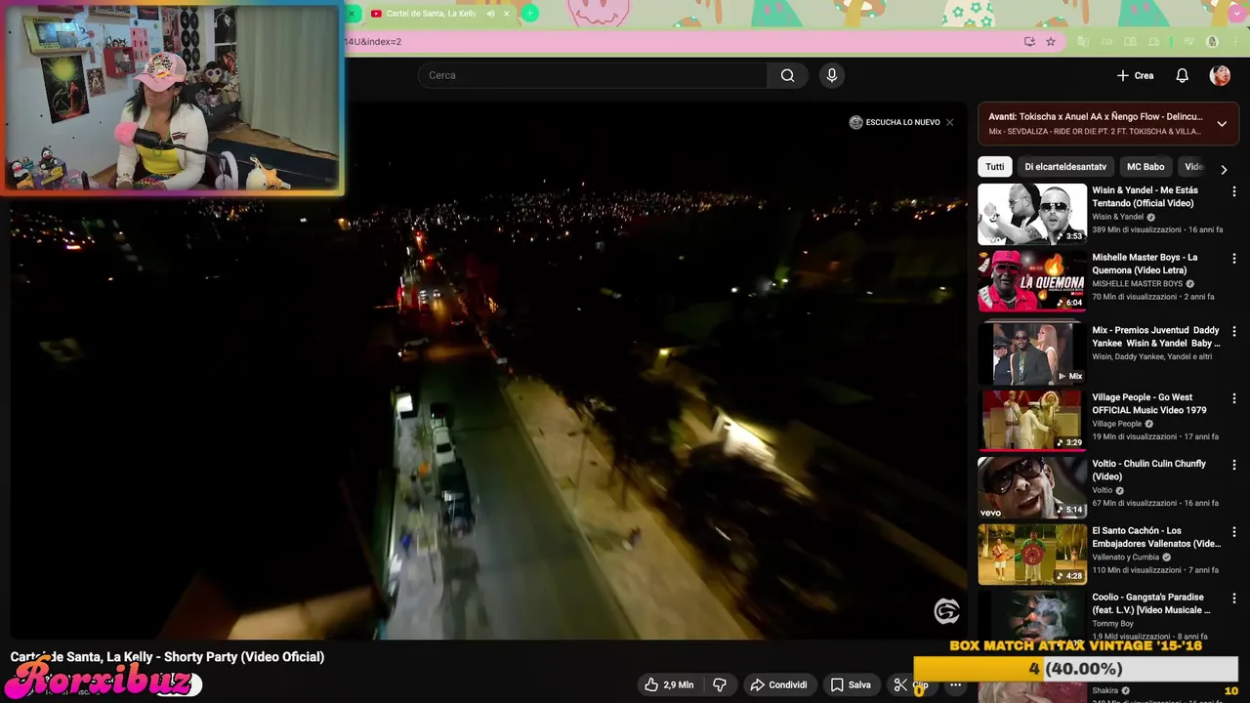The height and width of the screenshot is (703, 1250).
Task: Select the MC Babo chip
Action: 1146,167
